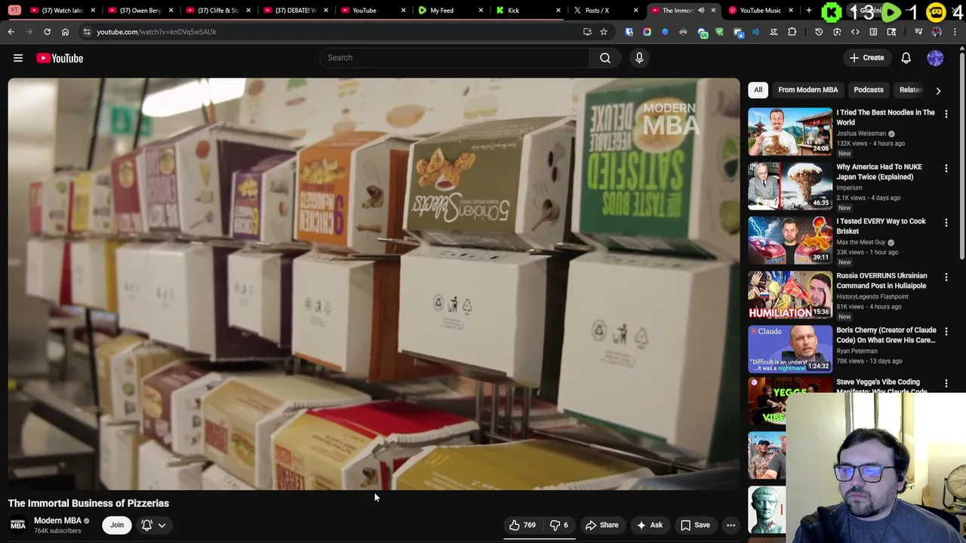
Task: Select the Podcasts filter chip
Action: pos(868,90)
